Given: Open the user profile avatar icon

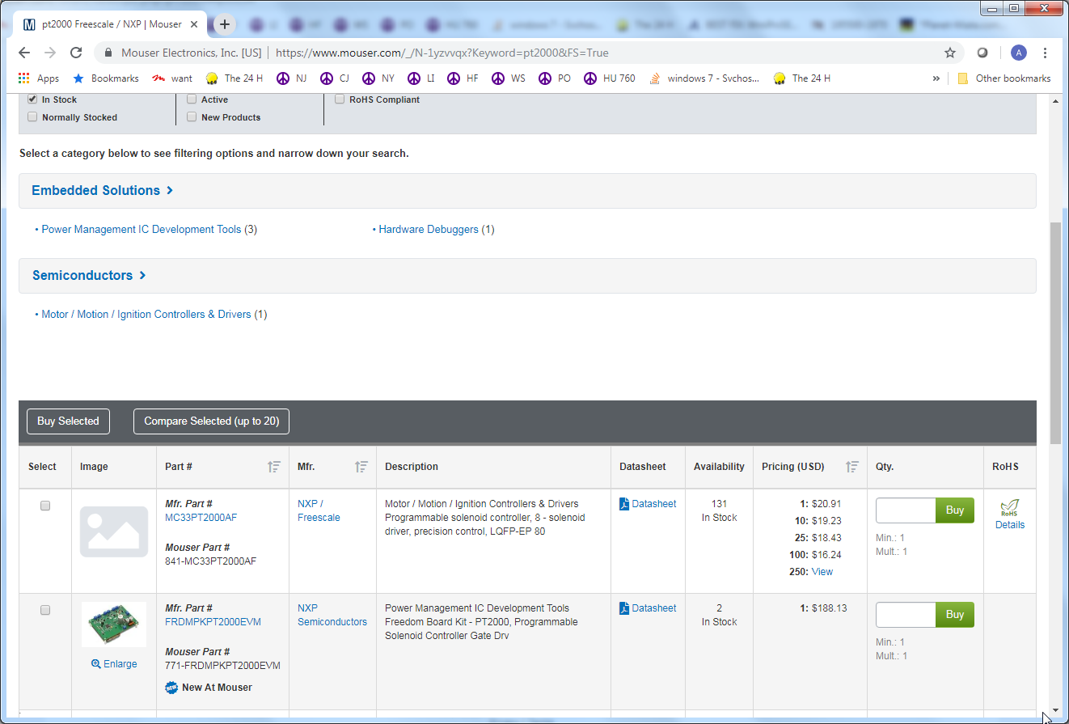Looking at the screenshot, I should (1019, 53).
